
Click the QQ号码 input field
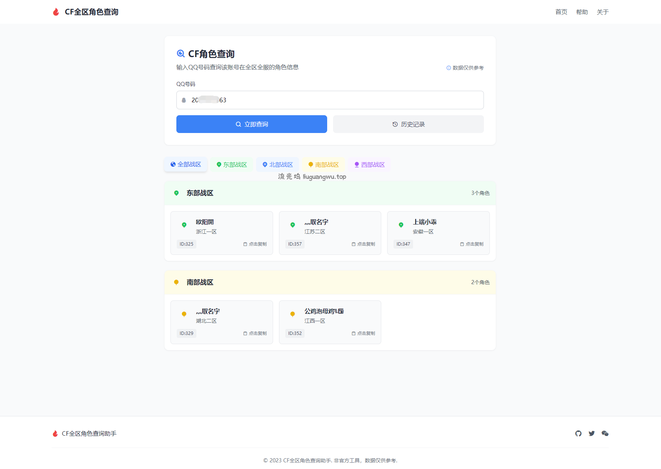click(330, 100)
